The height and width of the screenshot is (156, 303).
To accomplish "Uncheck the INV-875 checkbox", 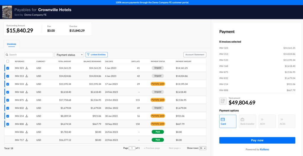I will [x=8, y=100].
